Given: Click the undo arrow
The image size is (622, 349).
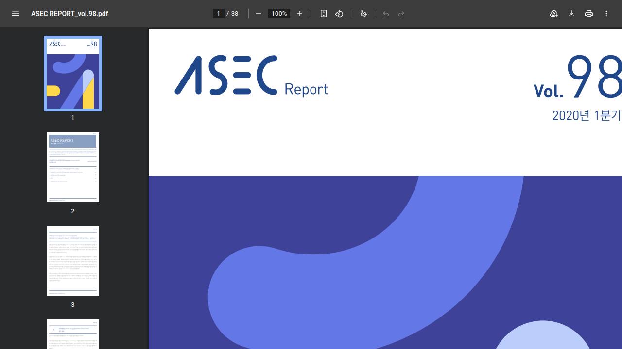Looking at the screenshot, I should click(x=386, y=14).
